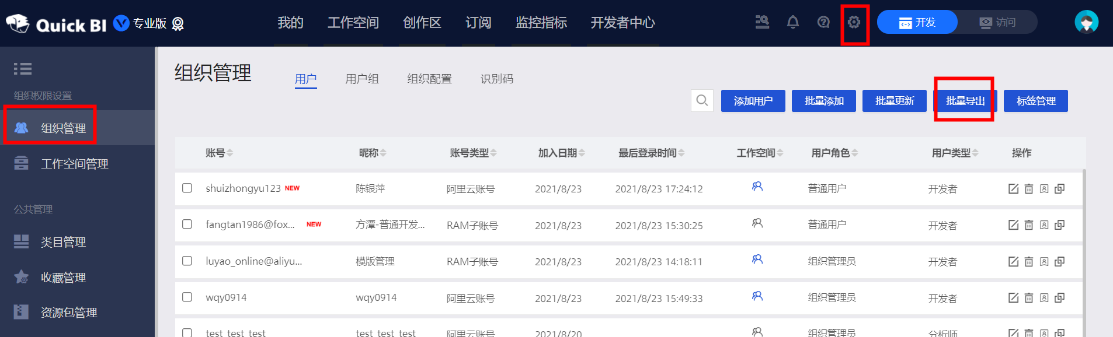This screenshot has height=337, width=1113.
Task: Edit the shuizhongyu123 user row
Action: 1013,189
